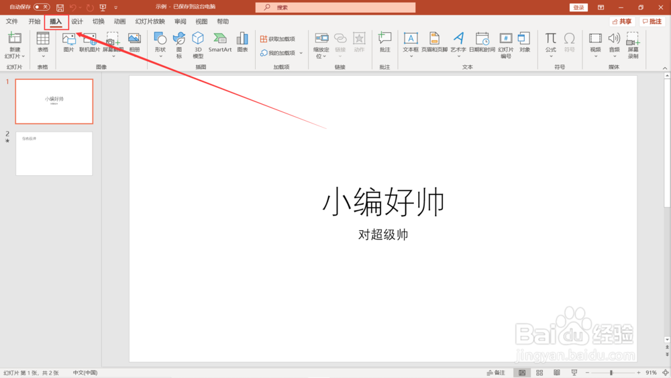This screenshot has width=671, height=378.
Task: Click the Start From Beginning quick access icon
Action: coord(103,7)
